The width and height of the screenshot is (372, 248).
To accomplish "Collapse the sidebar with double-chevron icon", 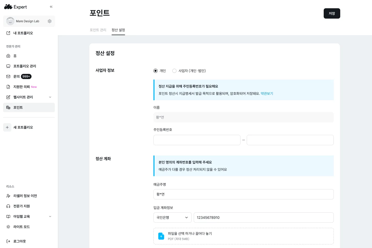I will (x=51, y=7).
